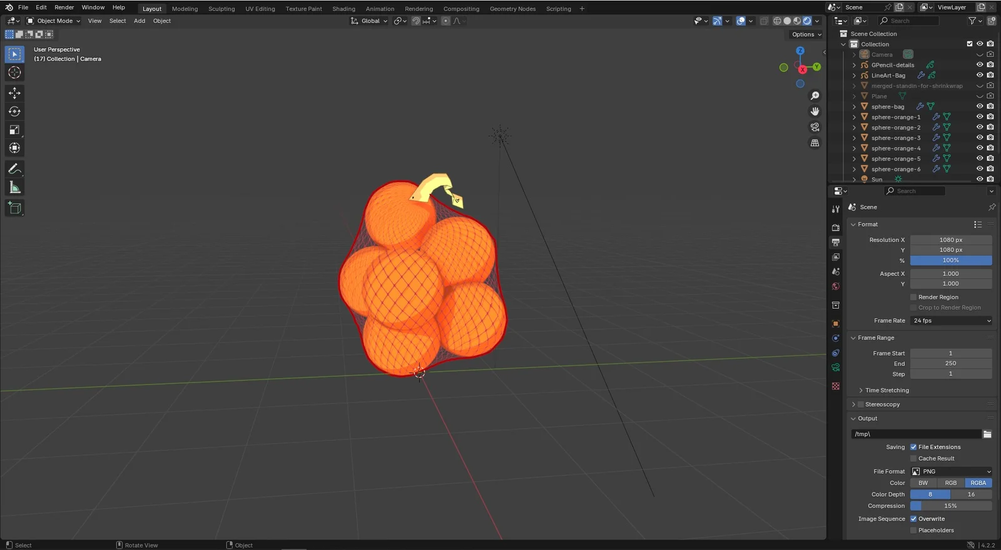
Task: Set color mode to RGB
Action: [x=950, y=483]
